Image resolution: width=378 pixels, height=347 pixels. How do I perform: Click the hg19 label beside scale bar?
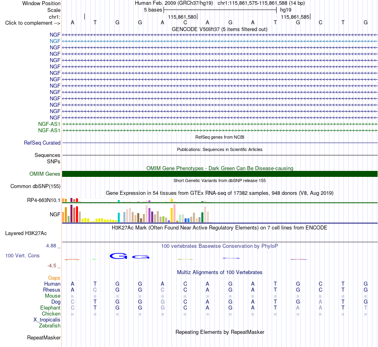click(x=286, y=10)
